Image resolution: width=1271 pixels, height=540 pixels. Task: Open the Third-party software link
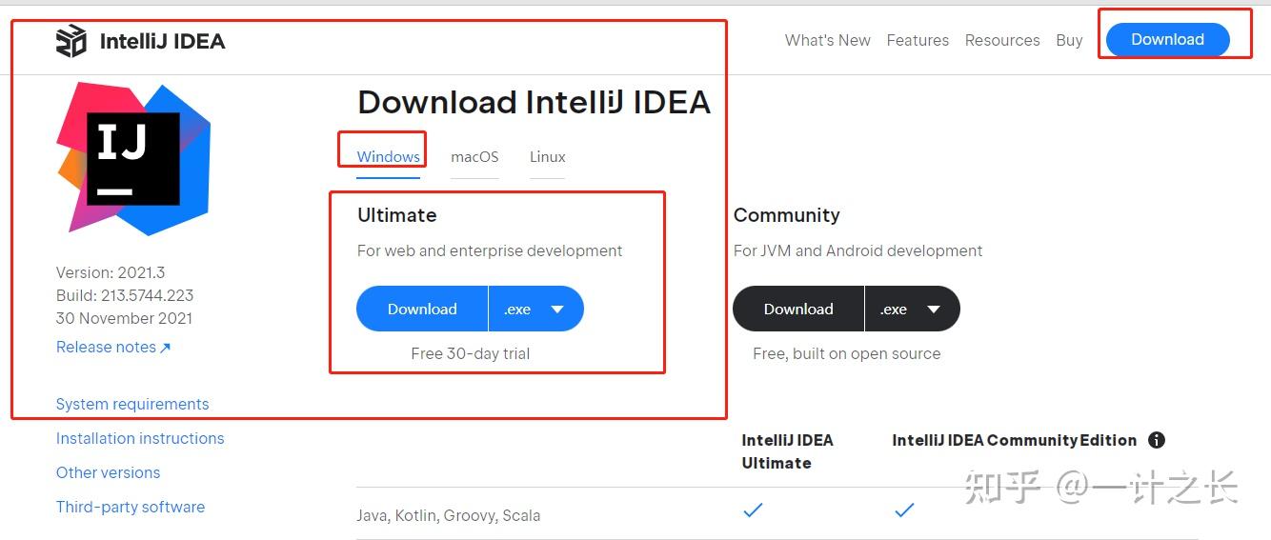pos(131,507)
